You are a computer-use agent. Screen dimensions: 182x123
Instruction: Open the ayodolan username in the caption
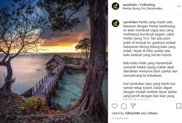click(130, 22)
